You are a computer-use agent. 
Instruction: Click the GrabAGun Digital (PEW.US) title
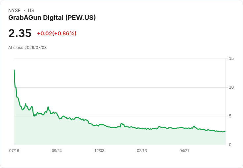52,18
